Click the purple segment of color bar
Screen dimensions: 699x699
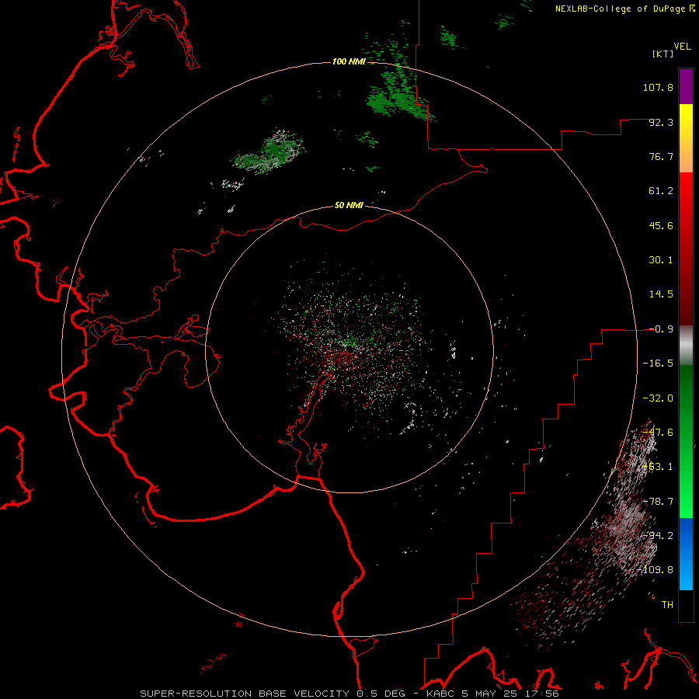[686, 86]
